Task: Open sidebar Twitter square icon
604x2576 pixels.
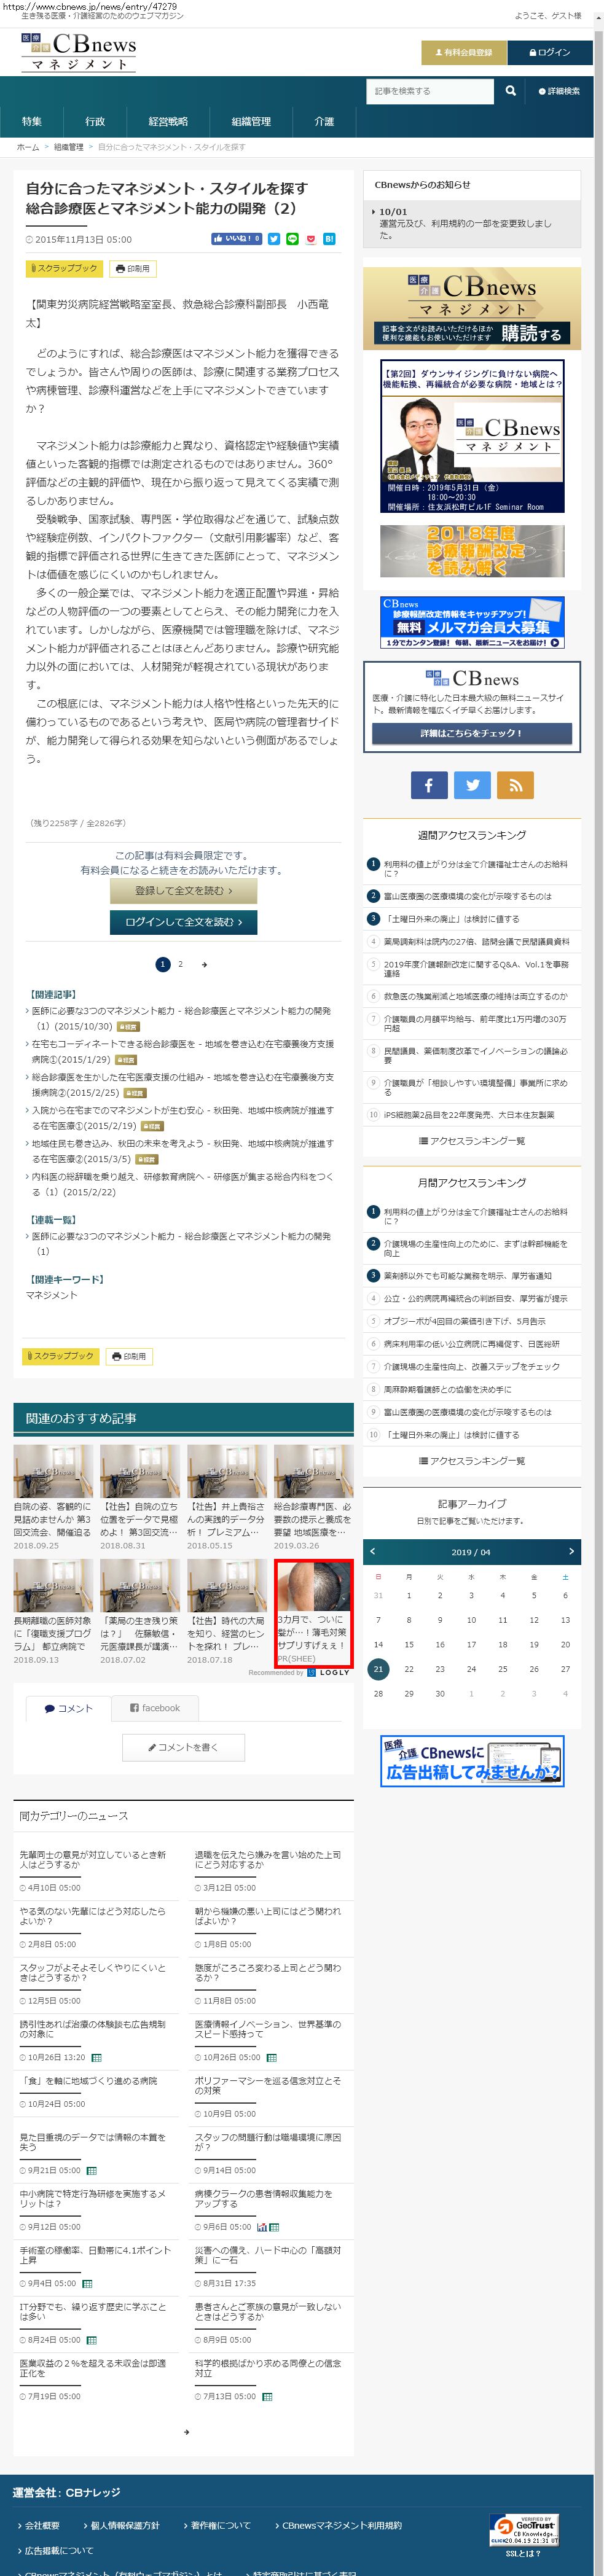Action: 472,785
